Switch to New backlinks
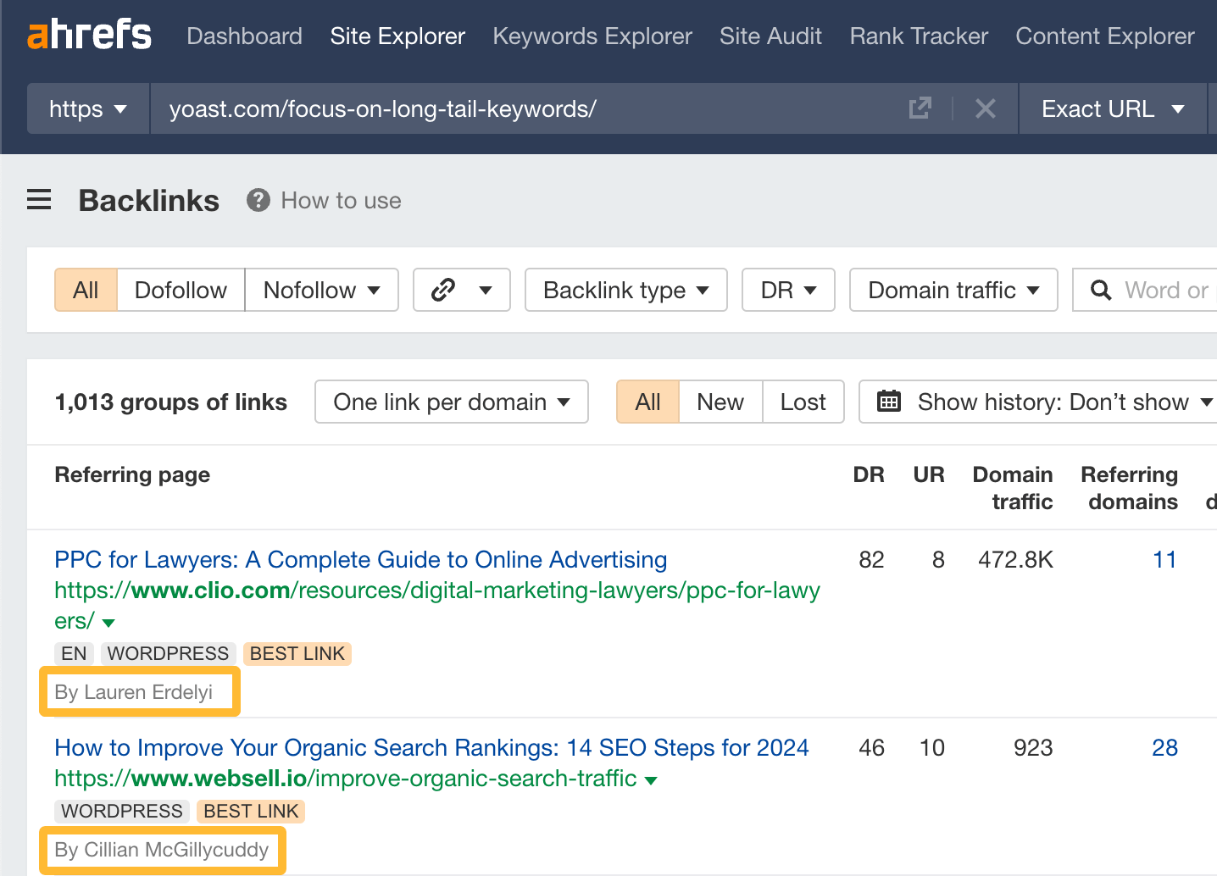The height and width of the screenshot is (876, 1217). (x=720, y=402)
